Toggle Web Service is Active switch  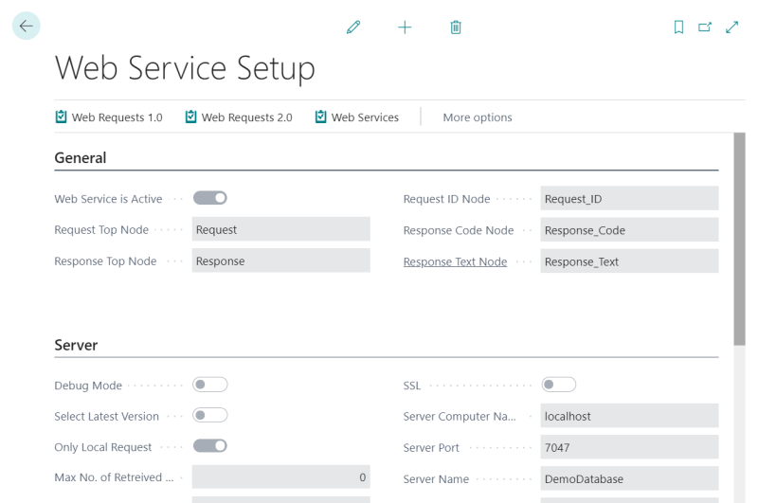pos(210,198)
